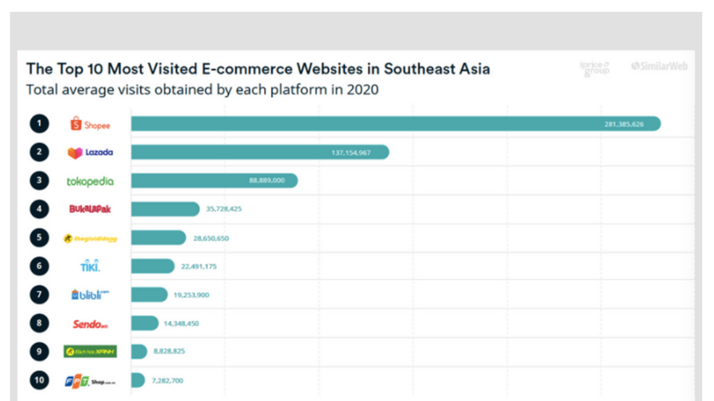Click the Tokopedia bar in the chart
Image resolution: width=714 pixels, height=401 pixels.
[214, 180]
